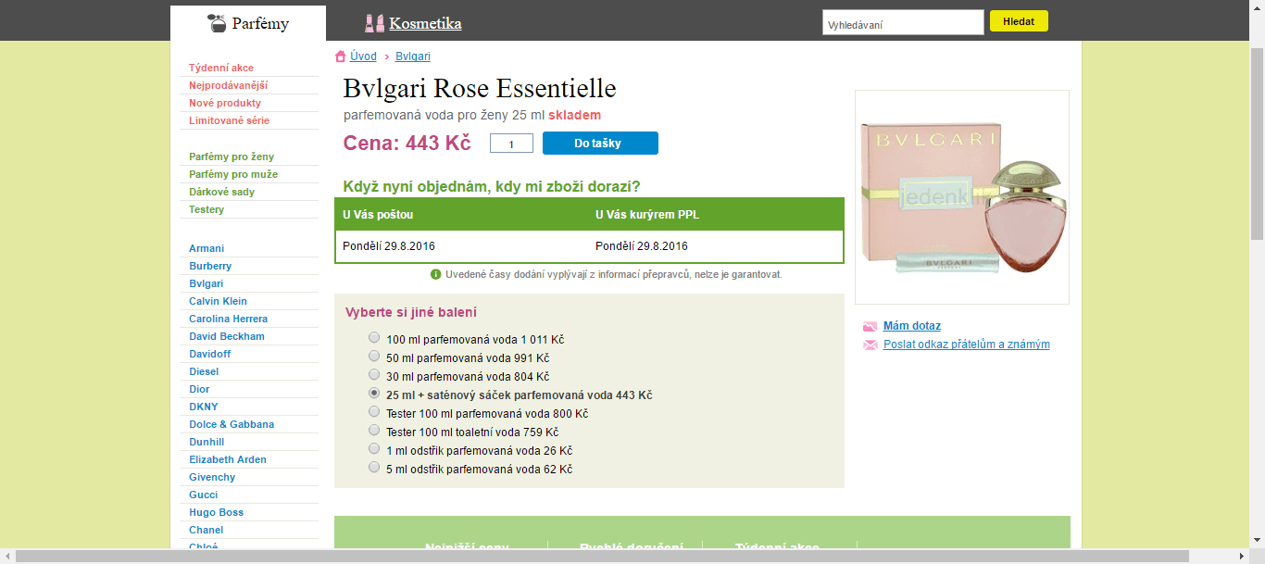This screenshot has height=564, width=1265.
Task: Open Poslat odkaz přátelům a známým link
Action: [x=967, y=345]
